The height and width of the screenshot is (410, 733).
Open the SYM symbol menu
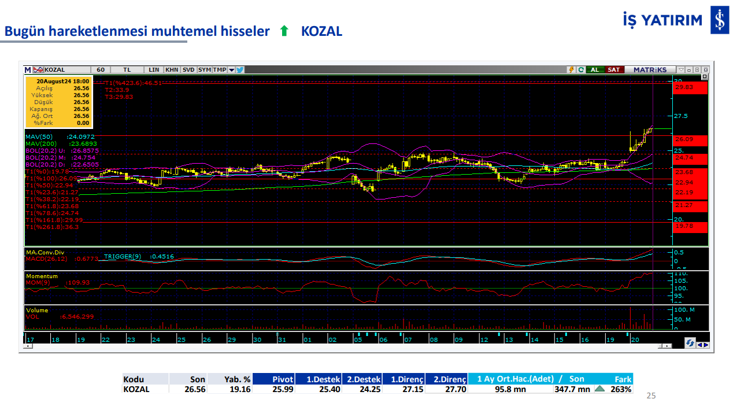[x=205, y=70]
